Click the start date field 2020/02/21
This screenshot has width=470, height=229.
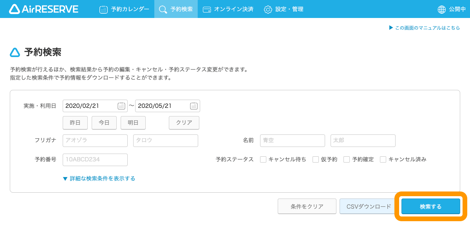pyautogui.click(x=95, y=106)
